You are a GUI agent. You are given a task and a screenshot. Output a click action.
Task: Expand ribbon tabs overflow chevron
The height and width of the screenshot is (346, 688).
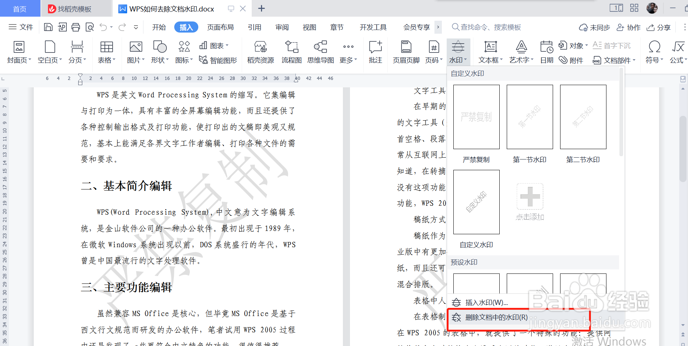[438, 27]
